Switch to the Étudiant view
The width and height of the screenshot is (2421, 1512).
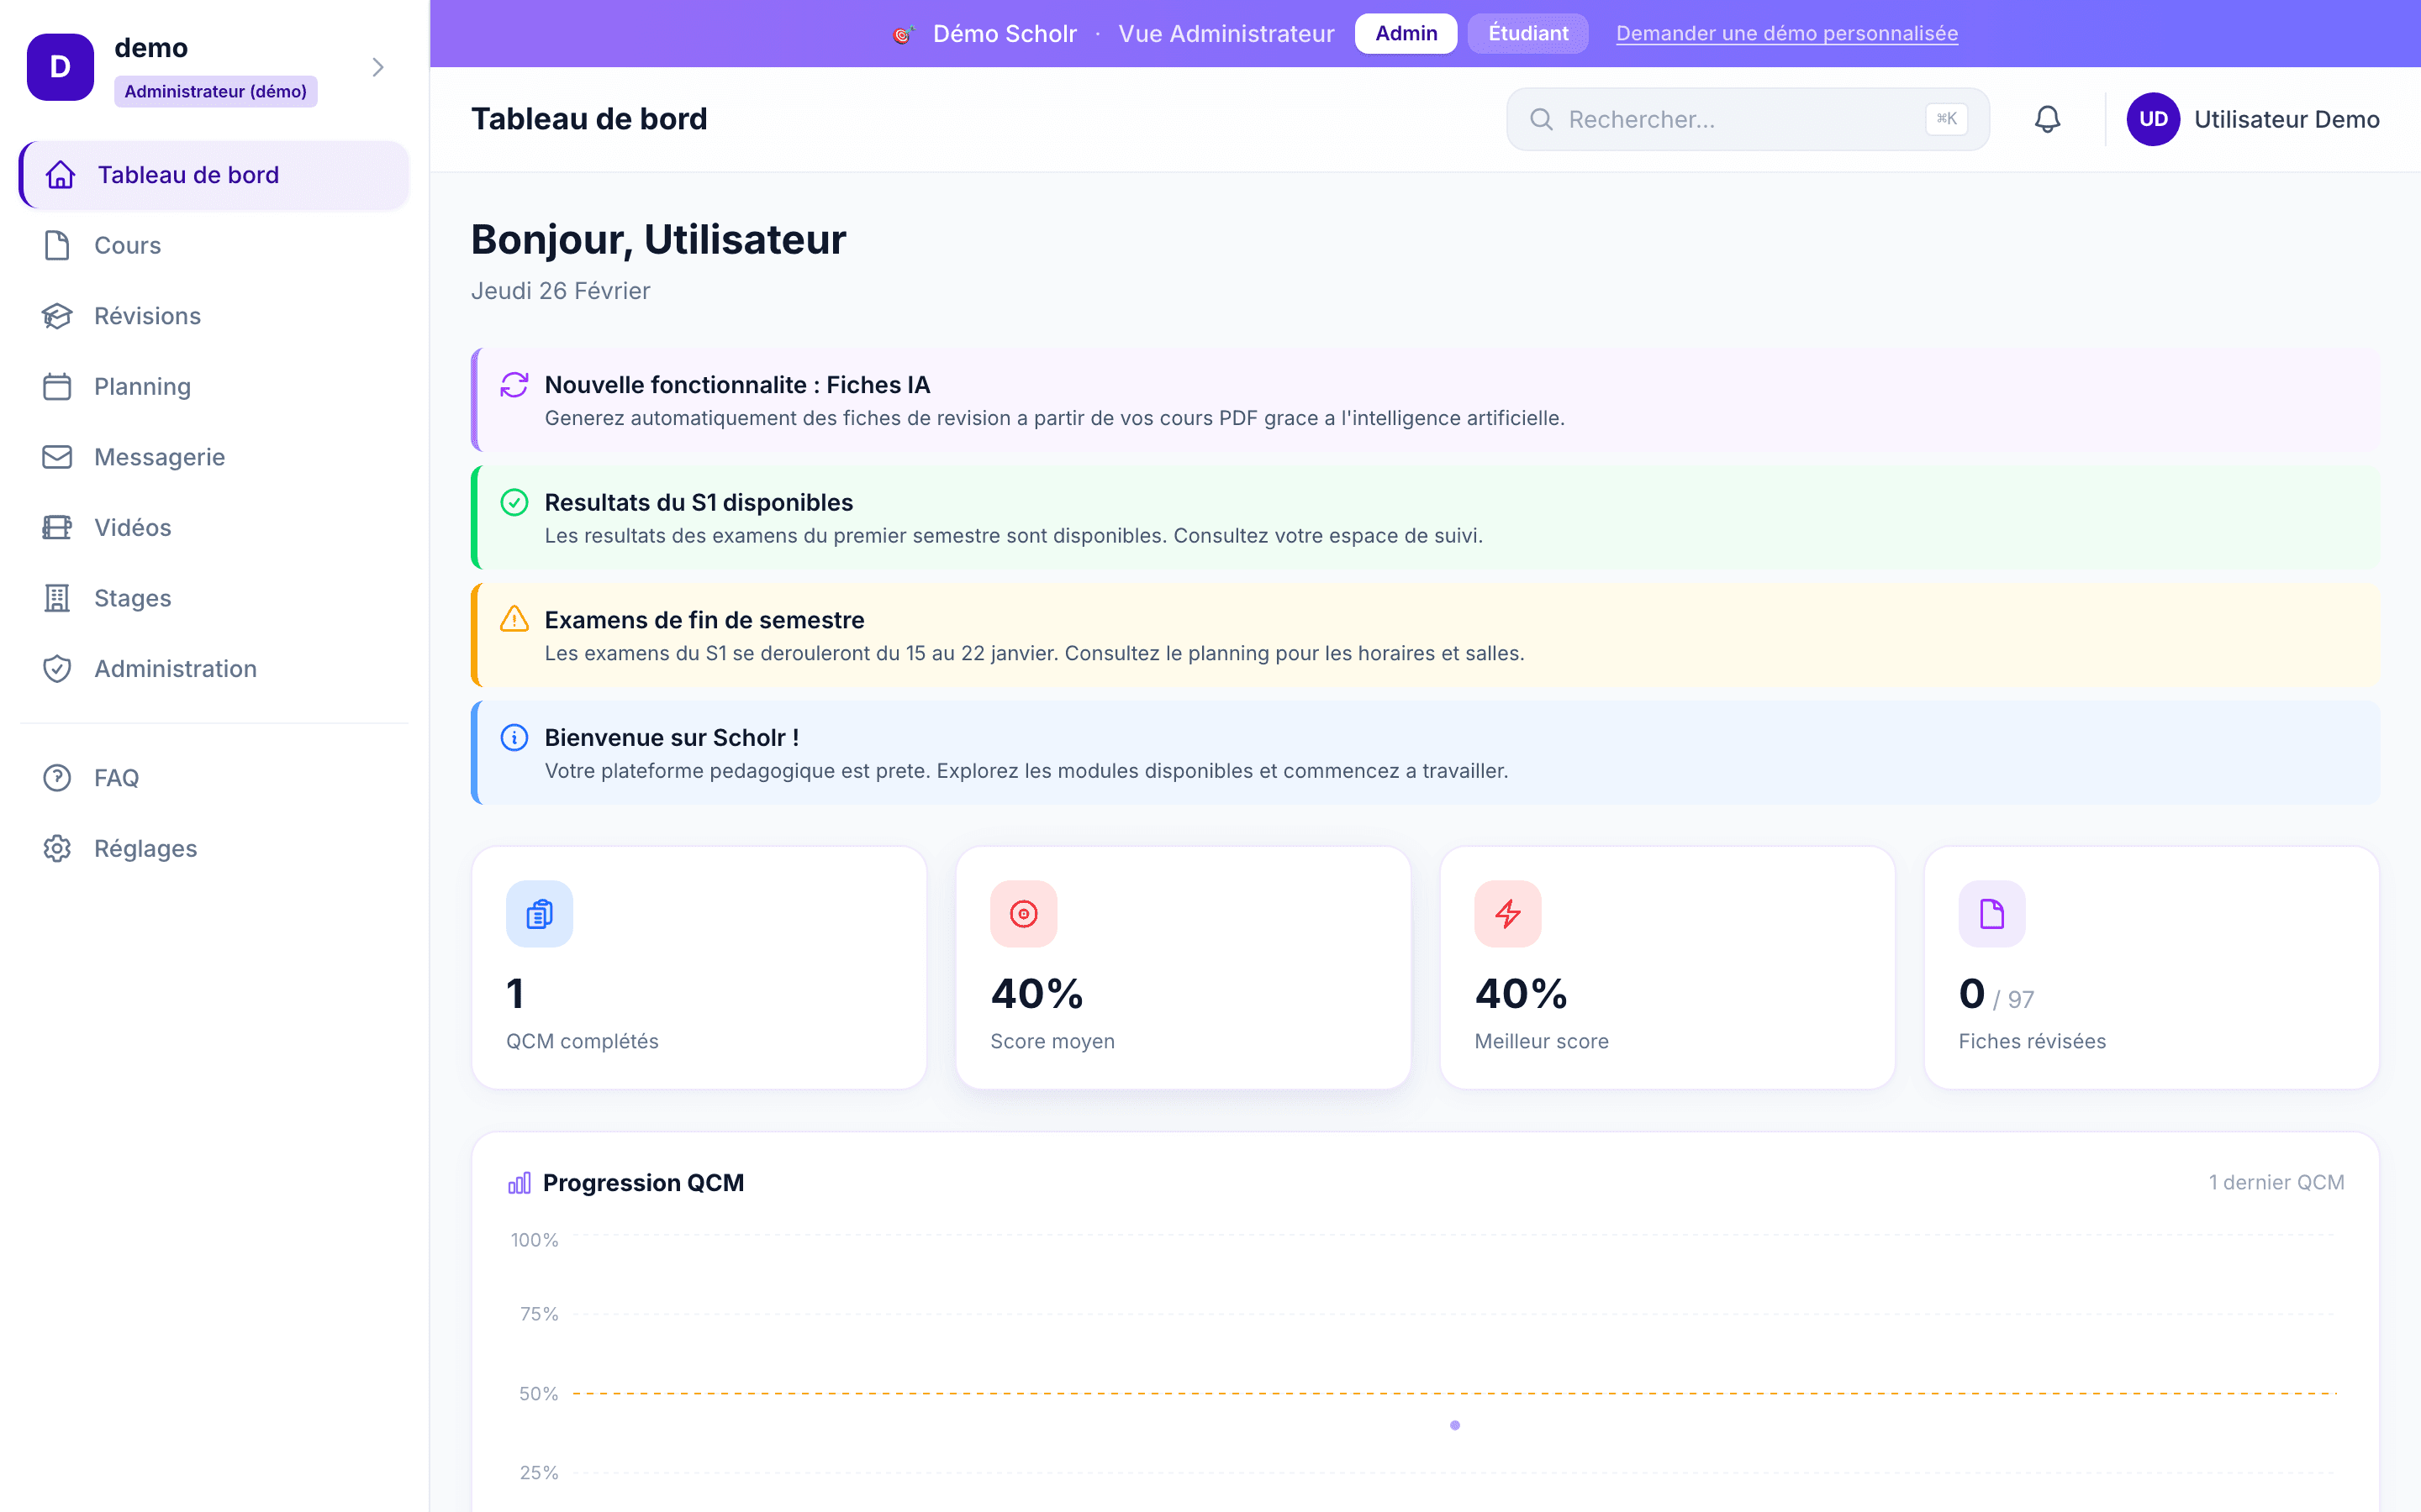pyautogui.click(x=1527, y=33)
